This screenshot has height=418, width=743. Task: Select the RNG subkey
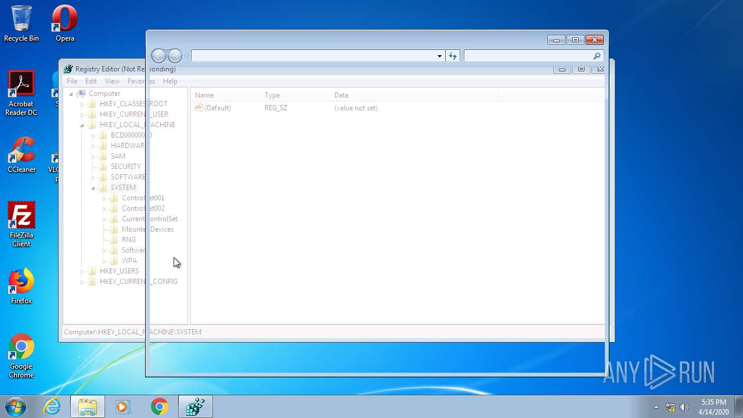point(129,240)
